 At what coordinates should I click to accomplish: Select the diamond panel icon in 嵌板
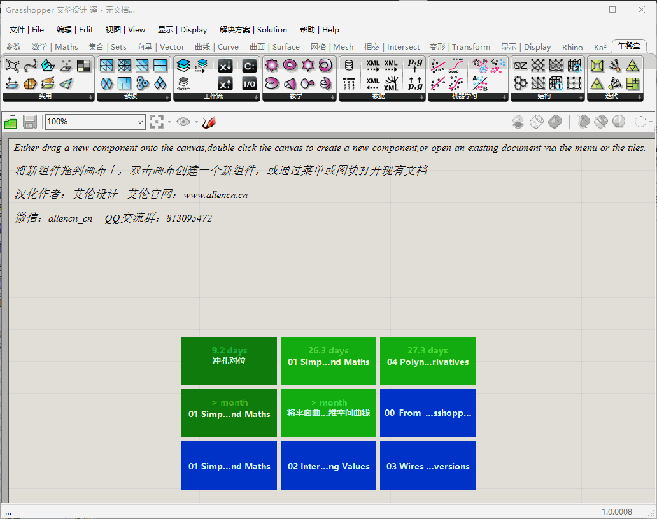click(160, 83)
